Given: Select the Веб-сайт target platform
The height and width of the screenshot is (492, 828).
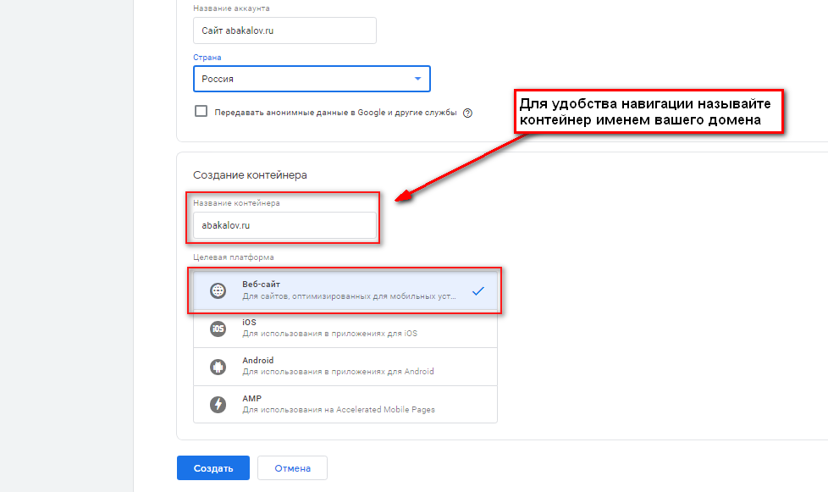Looking at the screenshot, I should pos(347,291).
